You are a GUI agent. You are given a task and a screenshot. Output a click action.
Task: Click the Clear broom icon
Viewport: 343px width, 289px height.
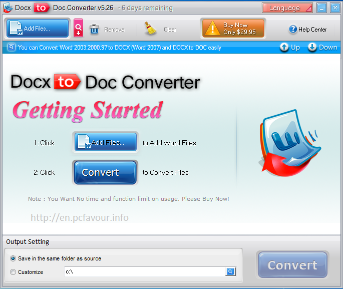click(150, 29)
